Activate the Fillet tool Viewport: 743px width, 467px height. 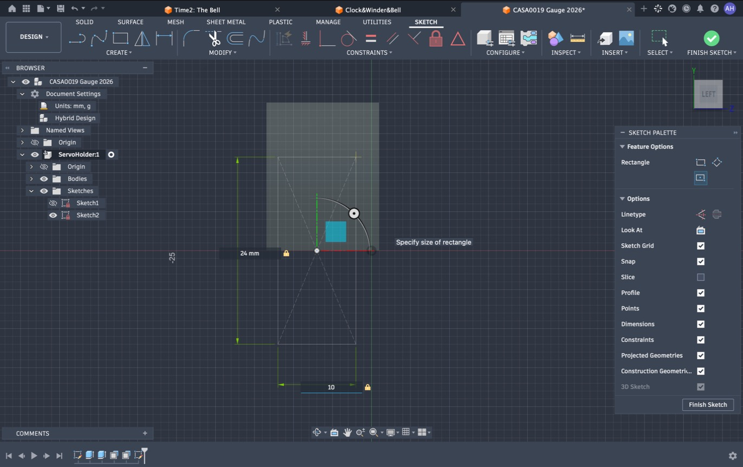[x=191, y=38]
